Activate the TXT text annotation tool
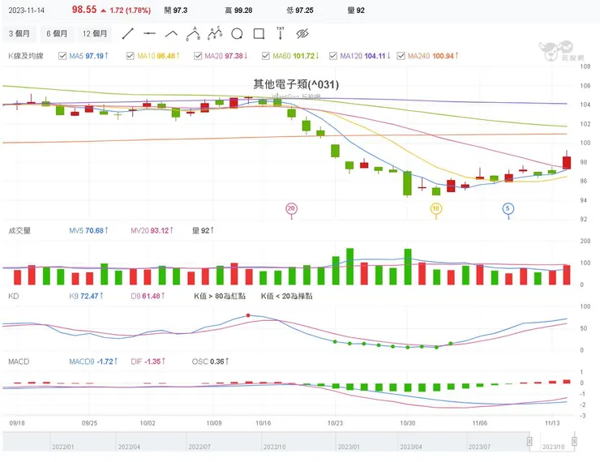The height and width of the screenshot is (462, 600). point(281,33)
